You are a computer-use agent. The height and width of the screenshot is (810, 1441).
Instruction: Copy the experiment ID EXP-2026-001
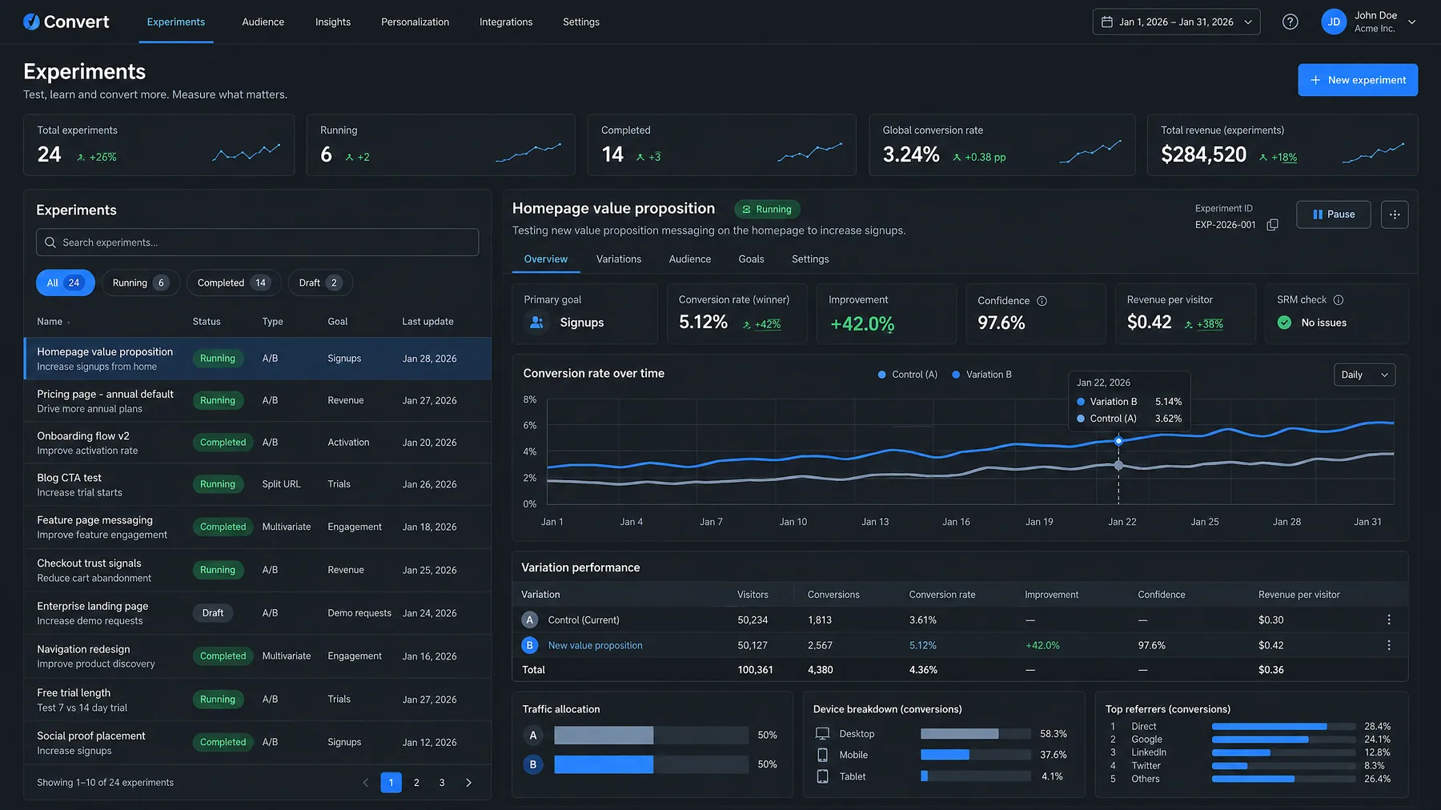[1272, 225]
